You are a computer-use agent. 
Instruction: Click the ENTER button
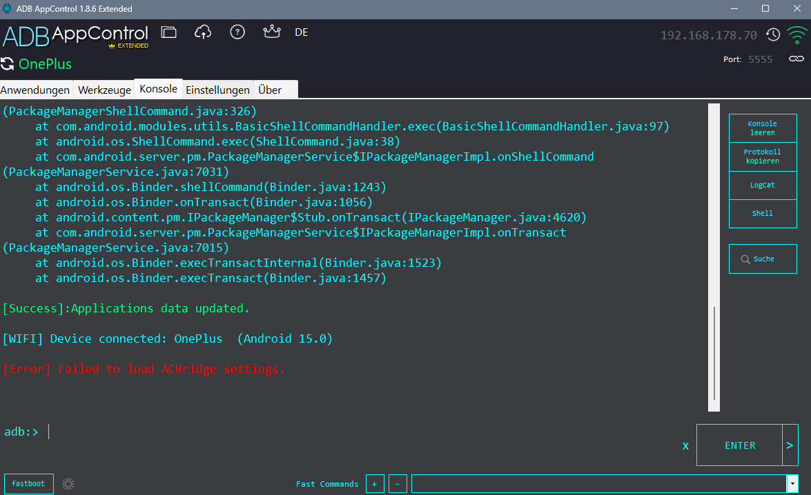tap(740, 445)
